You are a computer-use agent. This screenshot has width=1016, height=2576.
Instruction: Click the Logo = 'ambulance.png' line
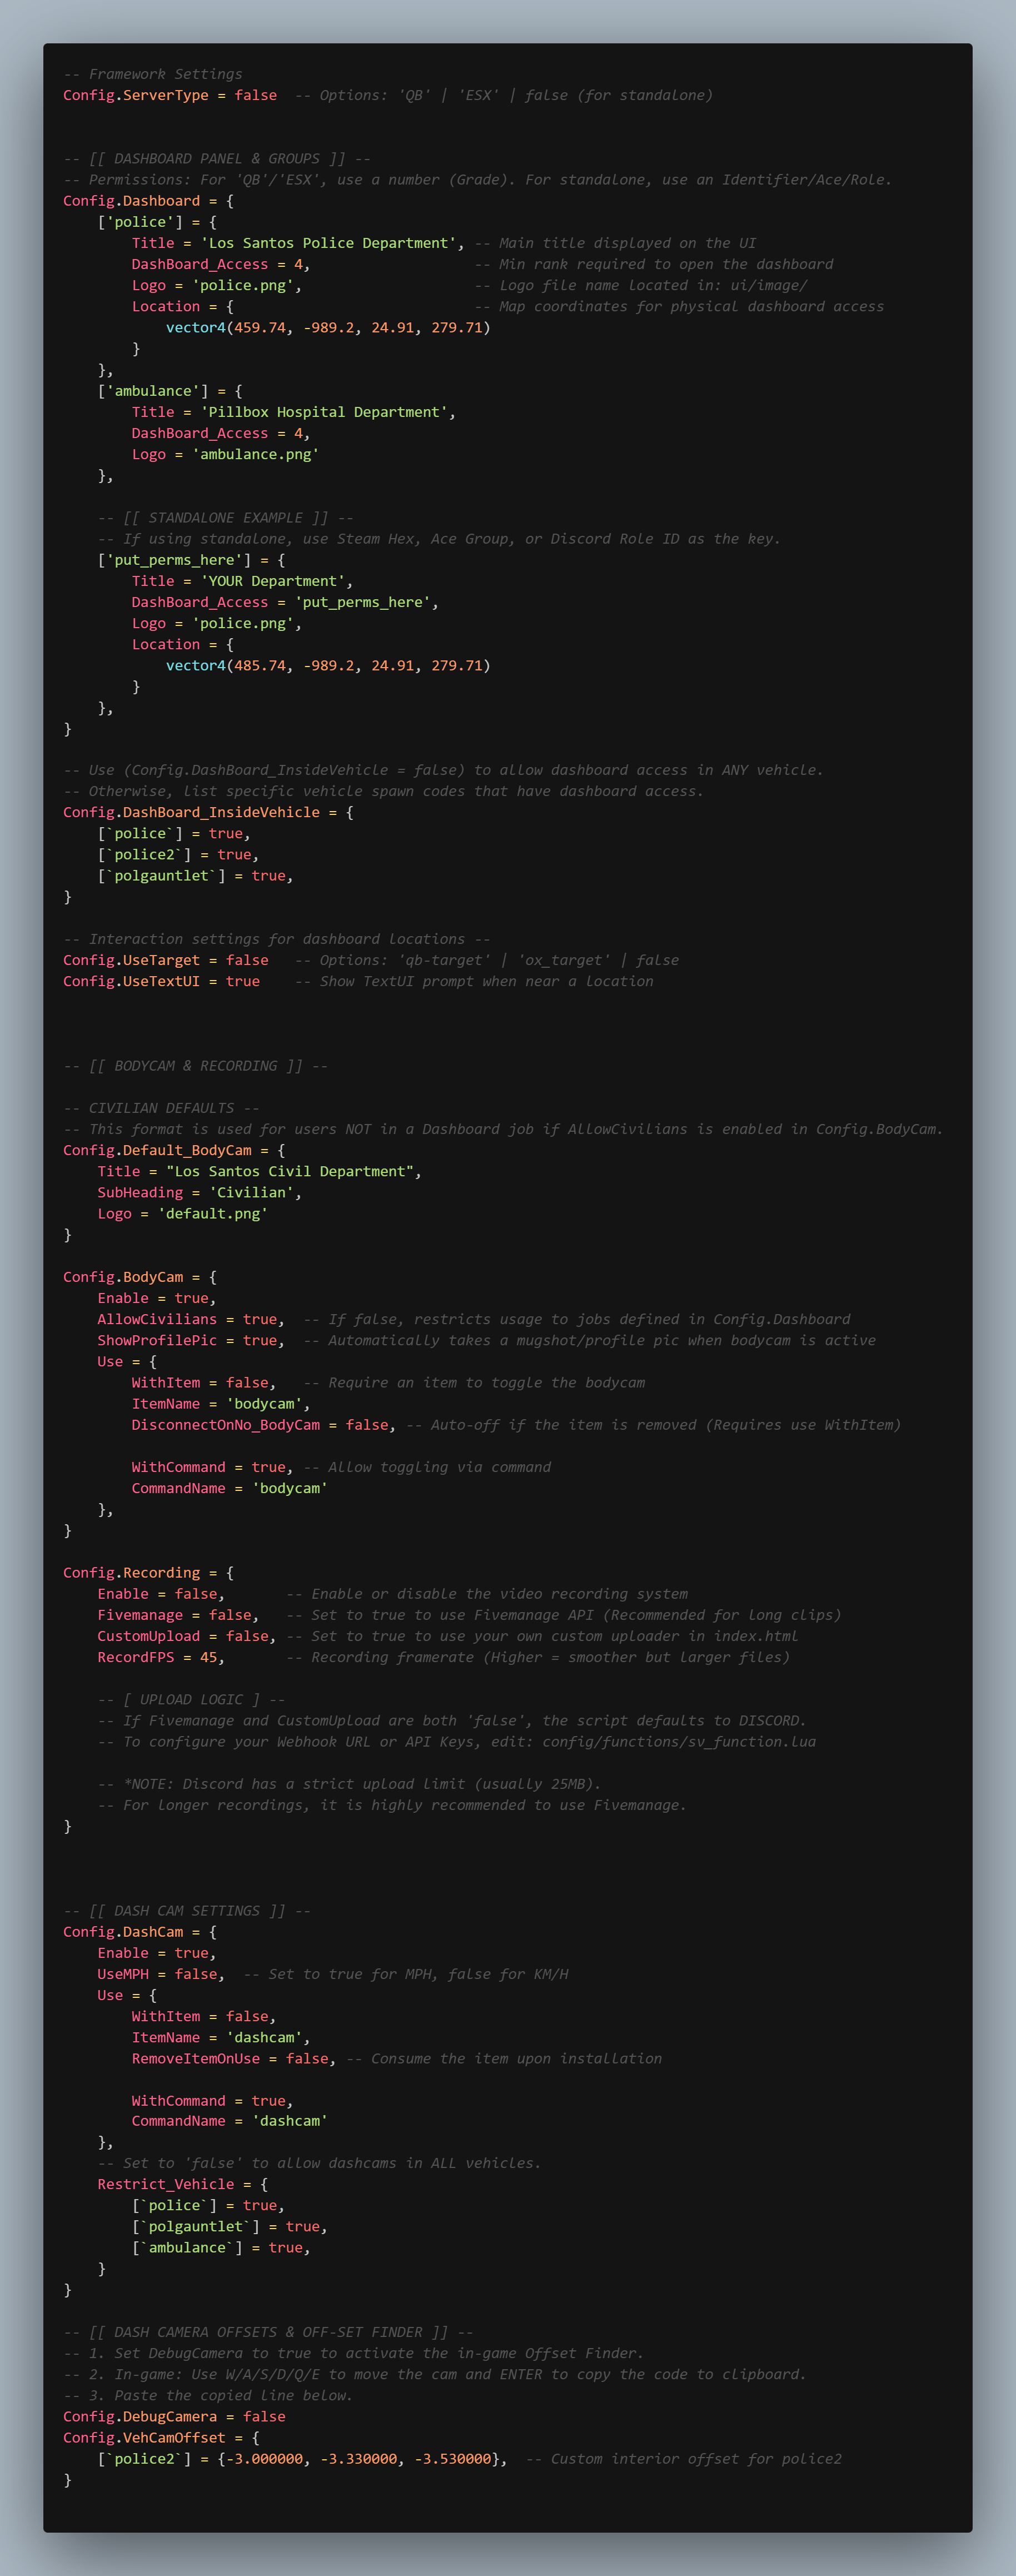[226, 454]
